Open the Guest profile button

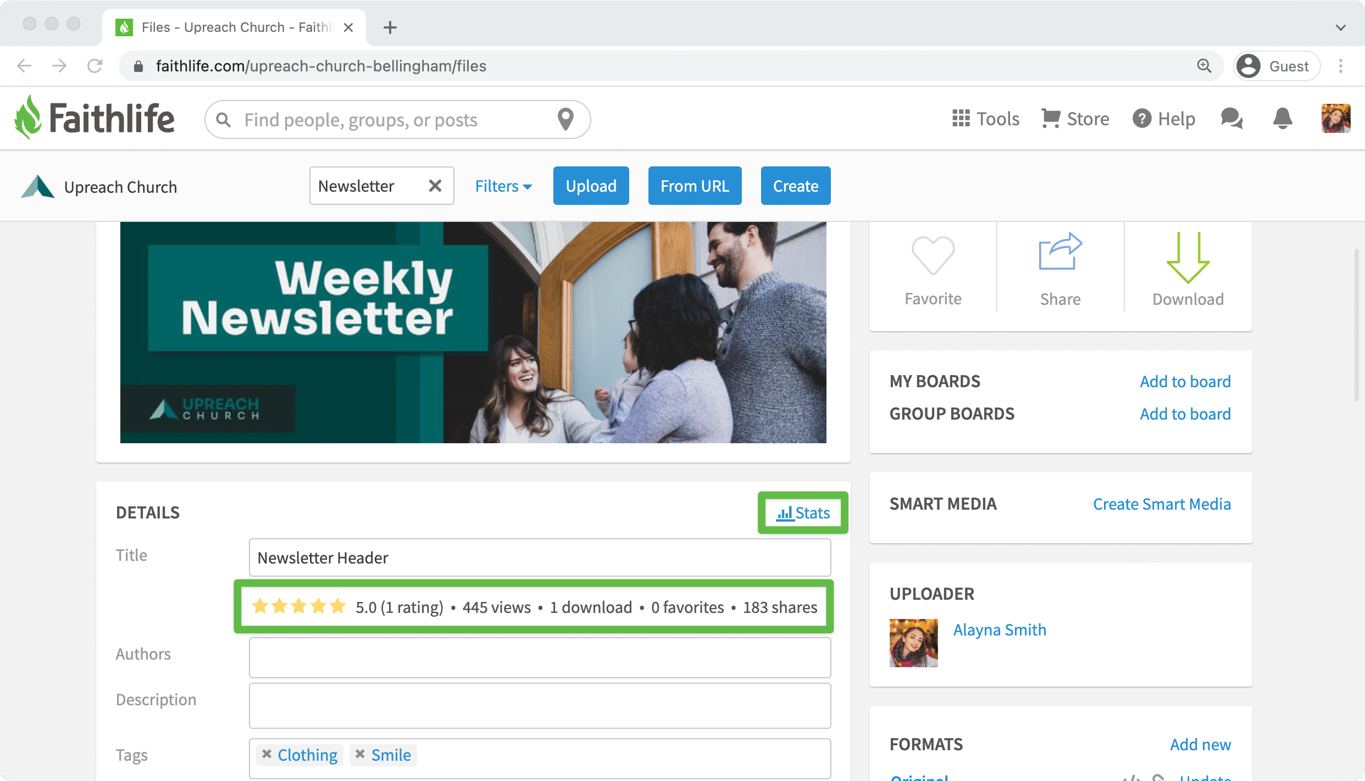coord(1277,66)
